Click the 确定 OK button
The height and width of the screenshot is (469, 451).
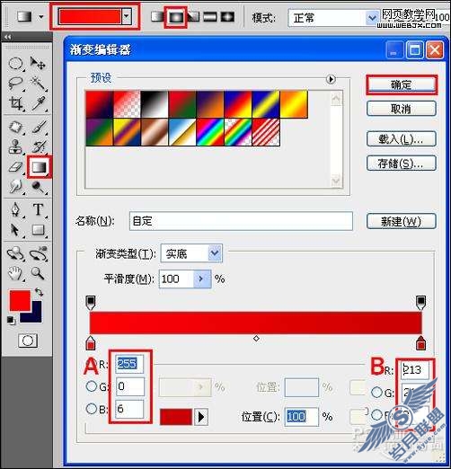click(x=401, y=85)
